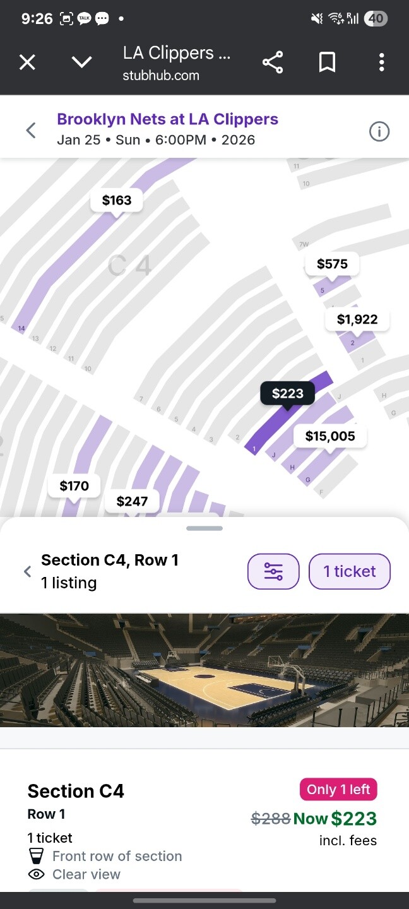Change the 1 ticket quantity selector

pyautogui.click(x=349, y=571)
